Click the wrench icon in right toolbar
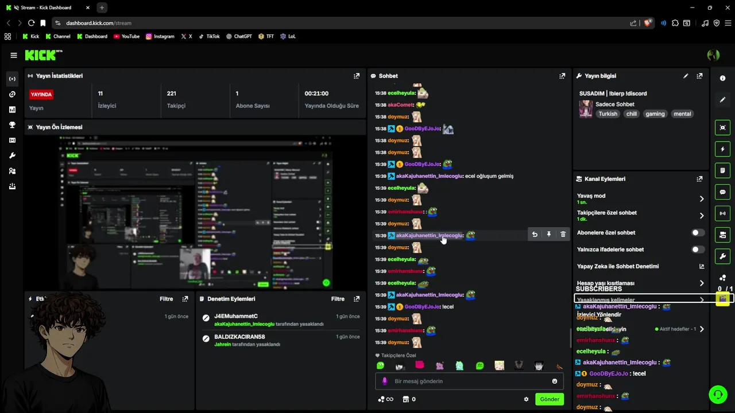This screenshot has width=735, height=413. (x=722, y=256)
